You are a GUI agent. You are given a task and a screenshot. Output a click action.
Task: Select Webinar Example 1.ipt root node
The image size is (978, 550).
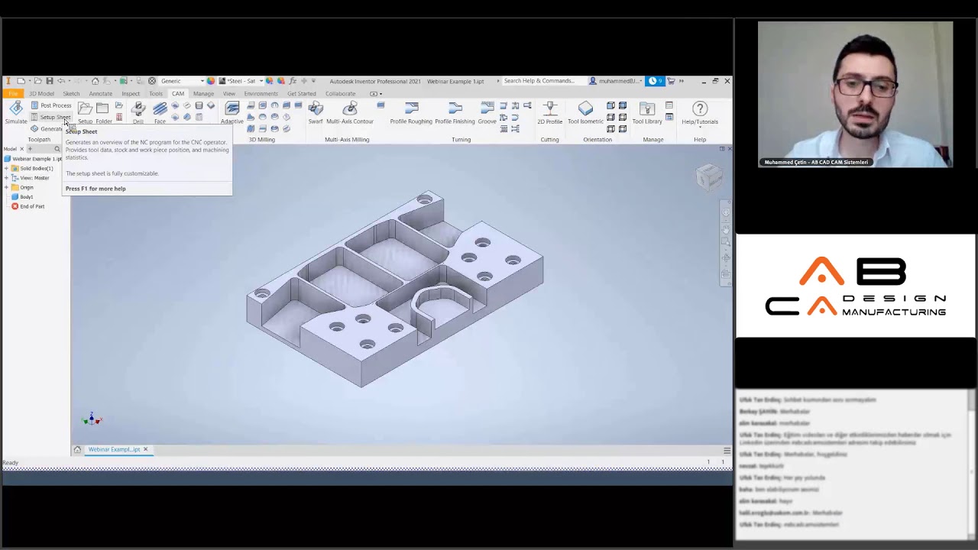coord(33,159)
